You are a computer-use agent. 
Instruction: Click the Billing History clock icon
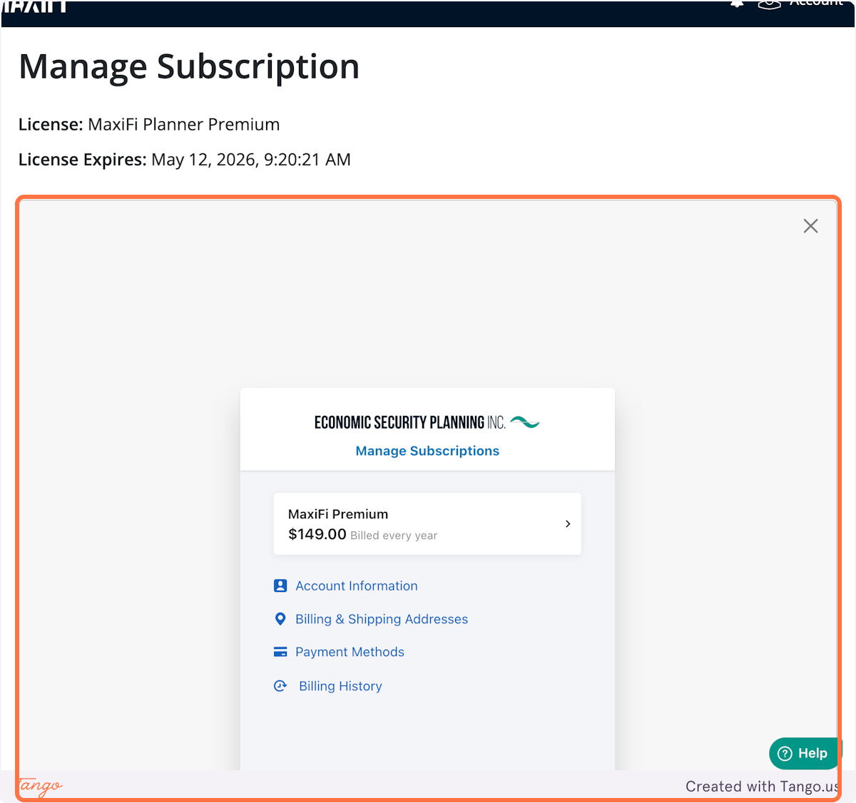[280, 686]
